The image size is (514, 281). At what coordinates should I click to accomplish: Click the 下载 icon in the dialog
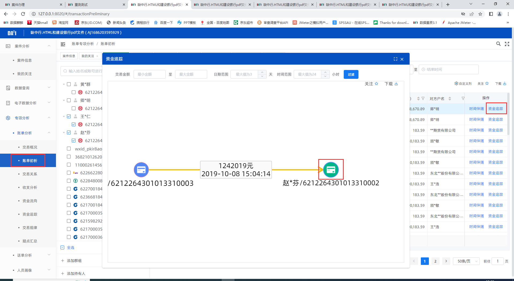click(396, 84)
